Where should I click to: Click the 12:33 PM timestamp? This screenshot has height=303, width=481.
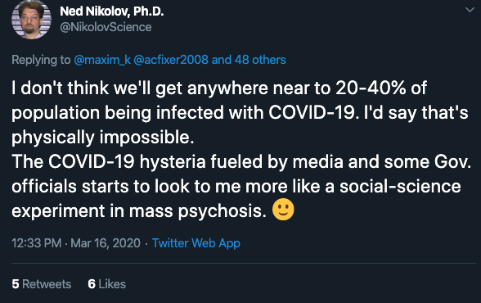point(37,243)
